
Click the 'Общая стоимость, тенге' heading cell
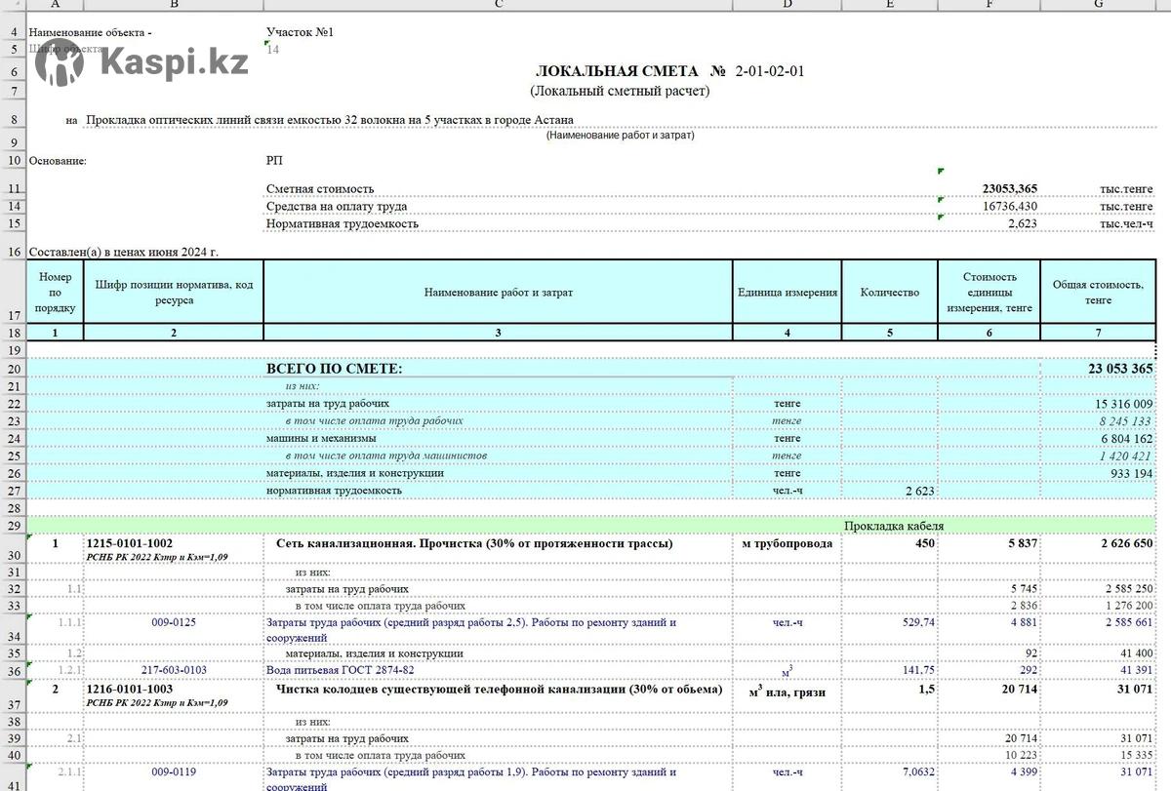coord(1098,293)
